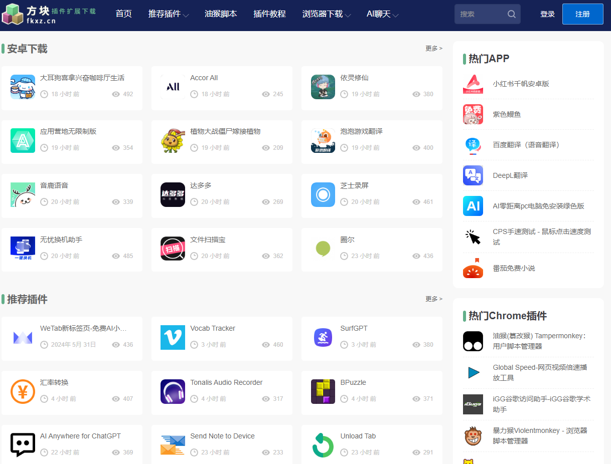
Task: Open the 泡泡游戏翻译 app icon
Action: click(x=323, y=140)
